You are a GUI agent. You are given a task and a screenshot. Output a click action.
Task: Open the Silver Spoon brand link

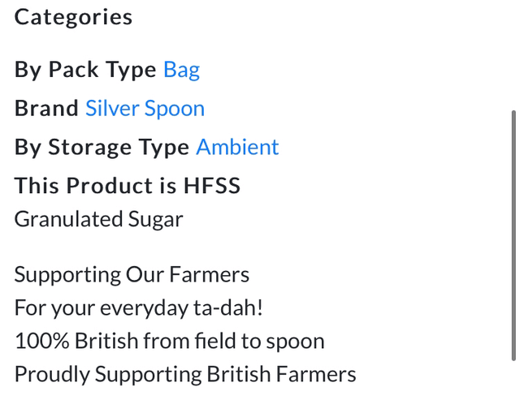[145, 109]
